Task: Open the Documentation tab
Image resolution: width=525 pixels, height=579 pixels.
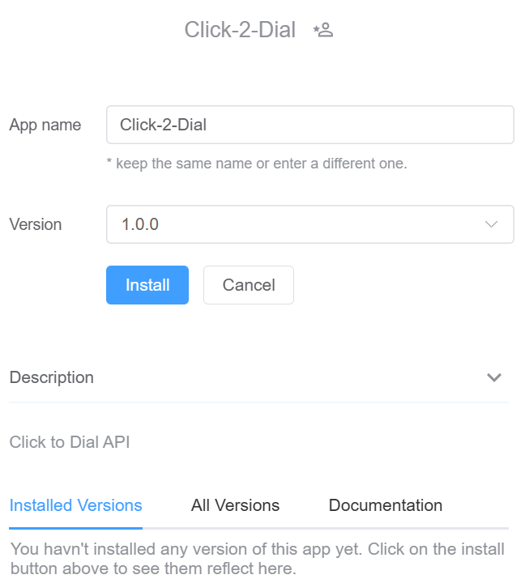Action: pyautogui.click(x=386, y=505)
